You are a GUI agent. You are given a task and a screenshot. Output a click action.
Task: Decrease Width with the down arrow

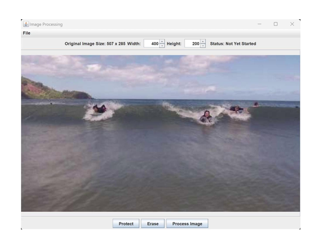pyautogui.click(x=162, y=46)
